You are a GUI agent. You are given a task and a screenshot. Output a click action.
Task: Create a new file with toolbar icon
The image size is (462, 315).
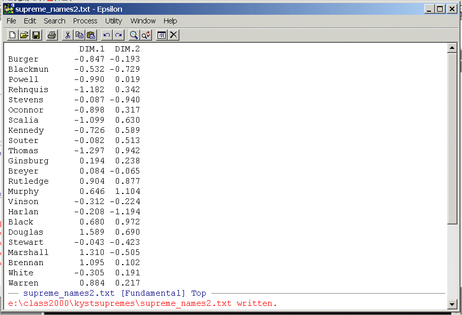coord(13,35)
